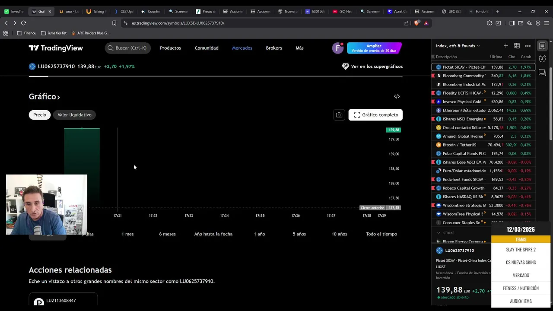Image resolution: width=553 pixels, height=311 pixels.
Task: Open the browser sidebar toggle
Action: [512, 23]
